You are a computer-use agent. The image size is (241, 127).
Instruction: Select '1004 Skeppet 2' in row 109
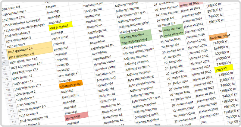pos(27,104)
